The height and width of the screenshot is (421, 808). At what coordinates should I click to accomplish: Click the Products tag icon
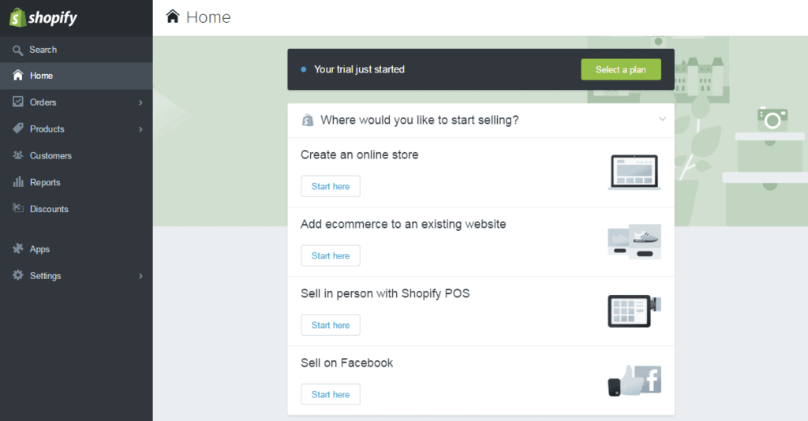[18, 129]
